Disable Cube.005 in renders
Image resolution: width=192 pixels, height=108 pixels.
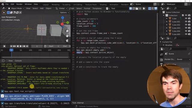pos(189,34)
